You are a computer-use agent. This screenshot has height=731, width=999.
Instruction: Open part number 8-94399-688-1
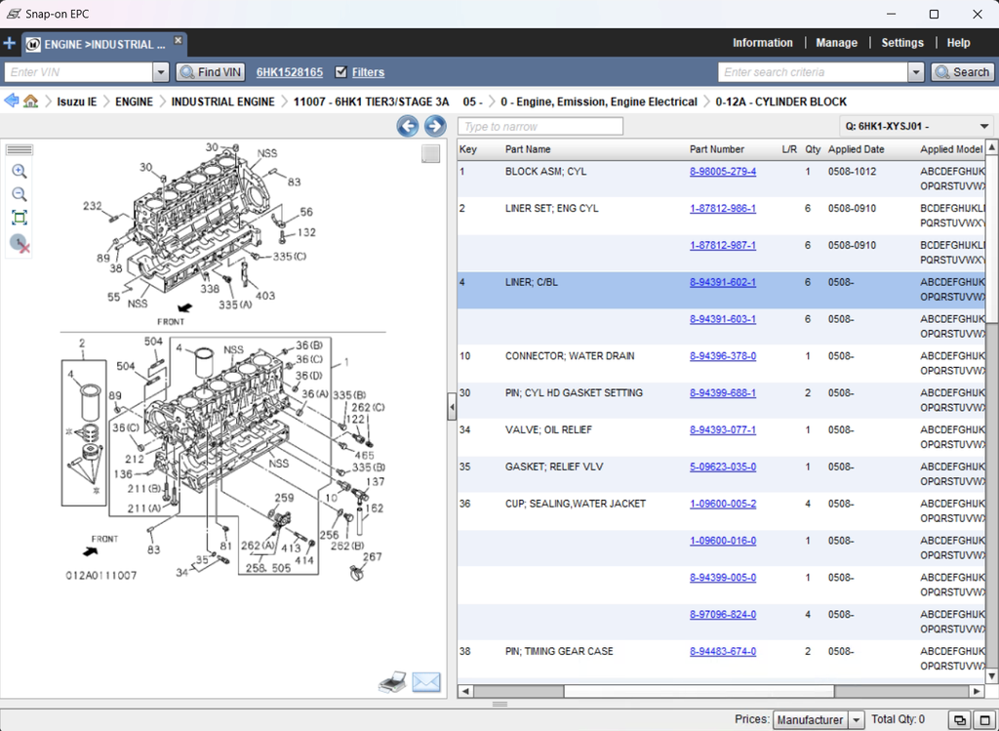pyautogui.click(x=723, y=393)
